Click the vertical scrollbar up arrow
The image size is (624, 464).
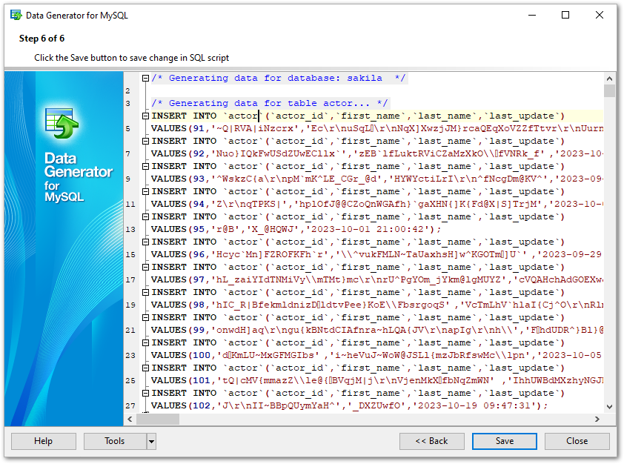(609, 79)
